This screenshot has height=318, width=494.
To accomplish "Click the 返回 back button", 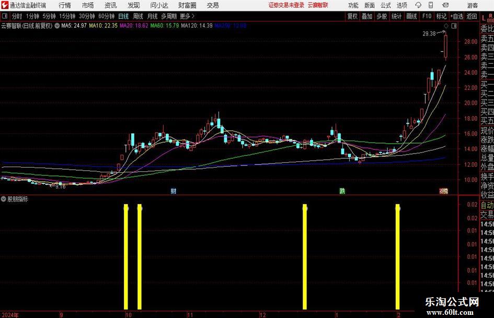I will click(x=472, y=16).
